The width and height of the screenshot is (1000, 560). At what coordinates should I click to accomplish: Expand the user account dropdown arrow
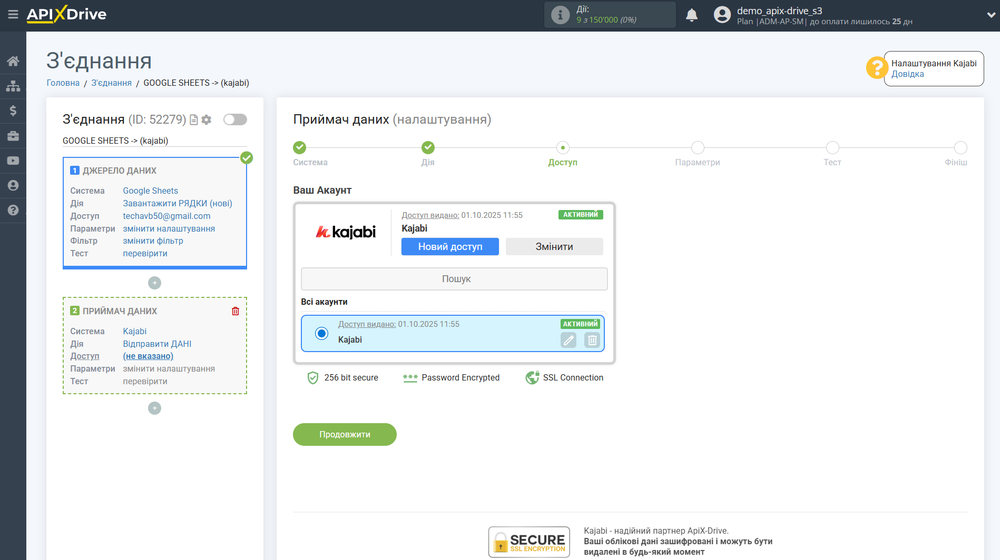point(991,15)
